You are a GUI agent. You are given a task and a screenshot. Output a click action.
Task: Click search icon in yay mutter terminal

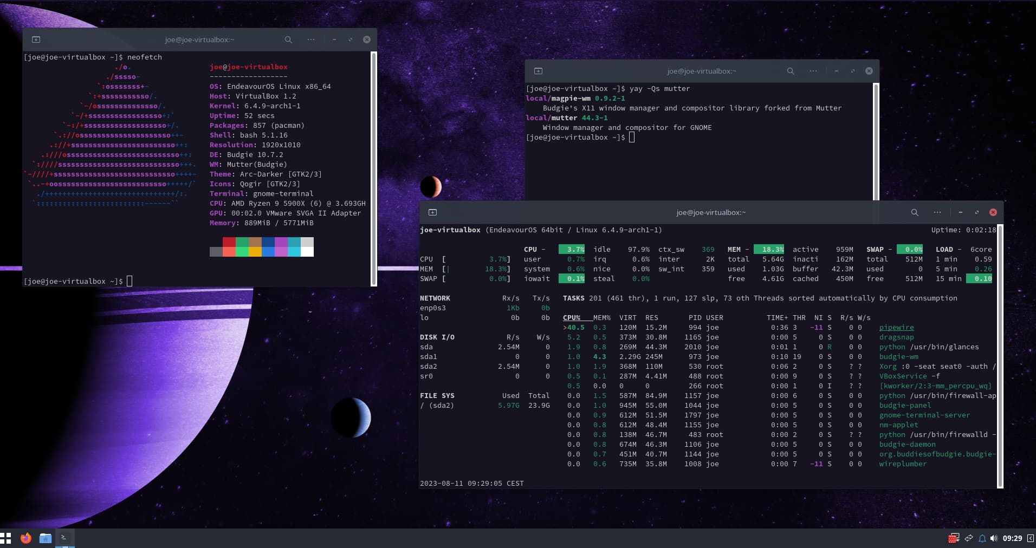[x=791, y=71]
